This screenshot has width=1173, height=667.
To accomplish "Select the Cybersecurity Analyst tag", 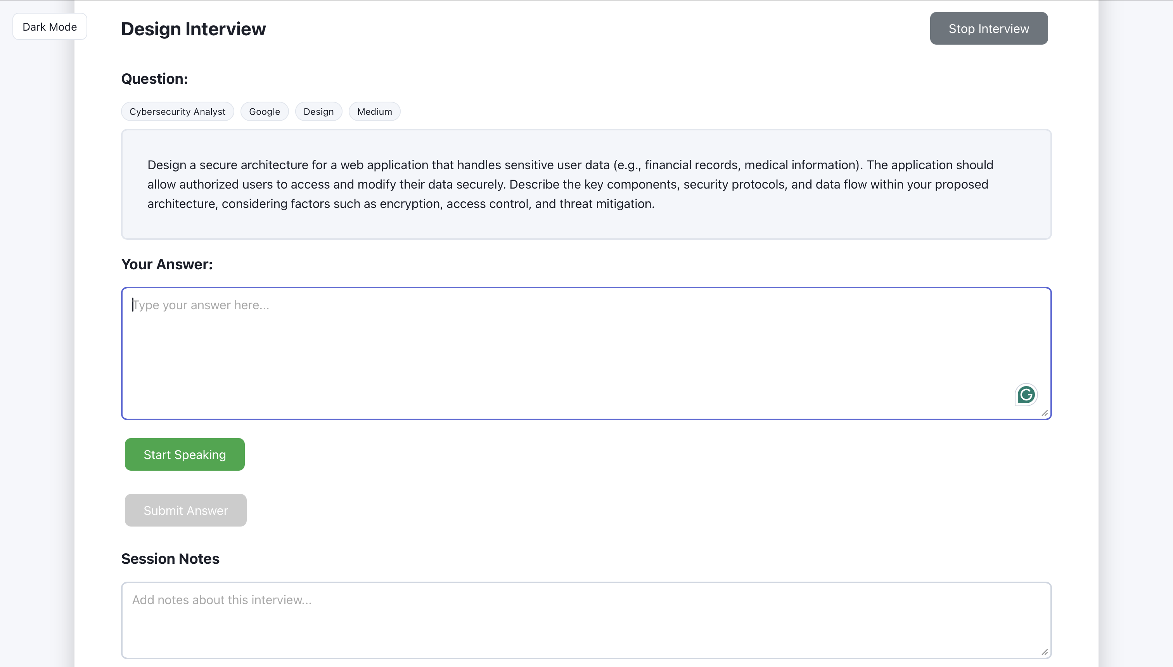I will tap(177, 111).
